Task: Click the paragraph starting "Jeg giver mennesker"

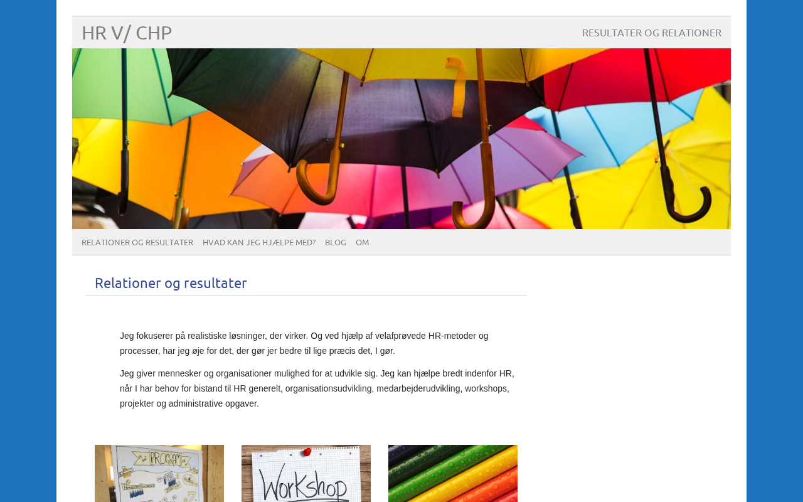Action: (317, 388)
